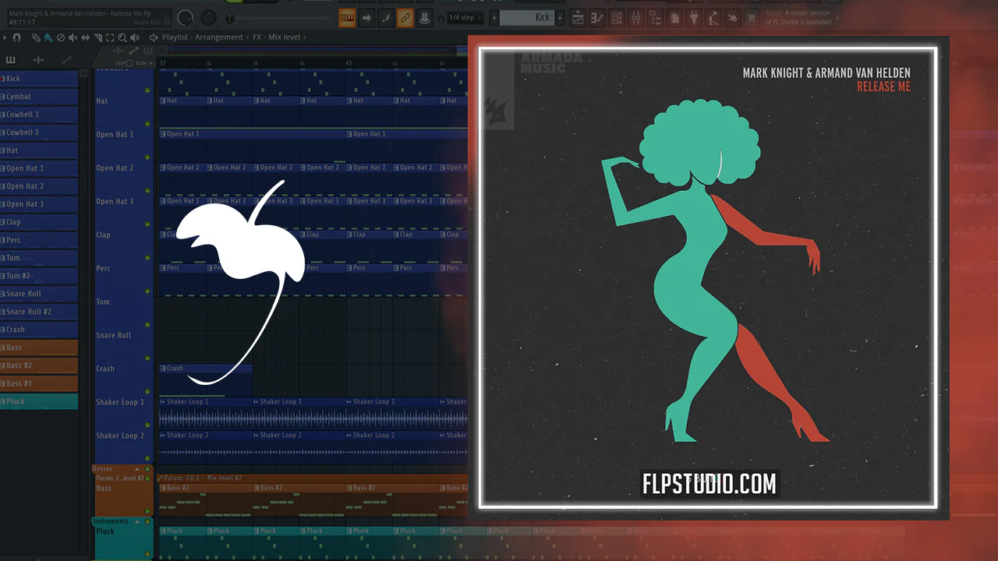
Task: Click the slider right of the knobs
Action: (229, 17)
